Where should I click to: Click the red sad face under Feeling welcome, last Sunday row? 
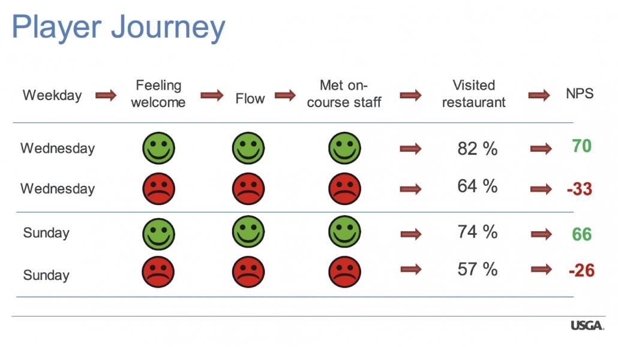[x=158, y=271]
